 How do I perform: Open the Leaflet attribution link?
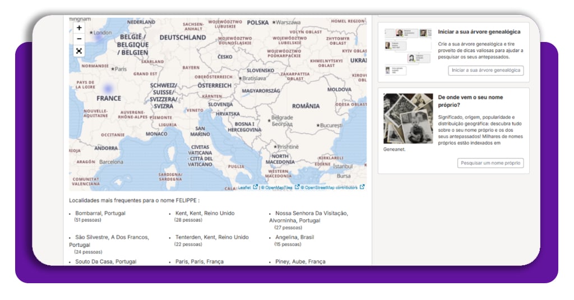pos(244,187)
